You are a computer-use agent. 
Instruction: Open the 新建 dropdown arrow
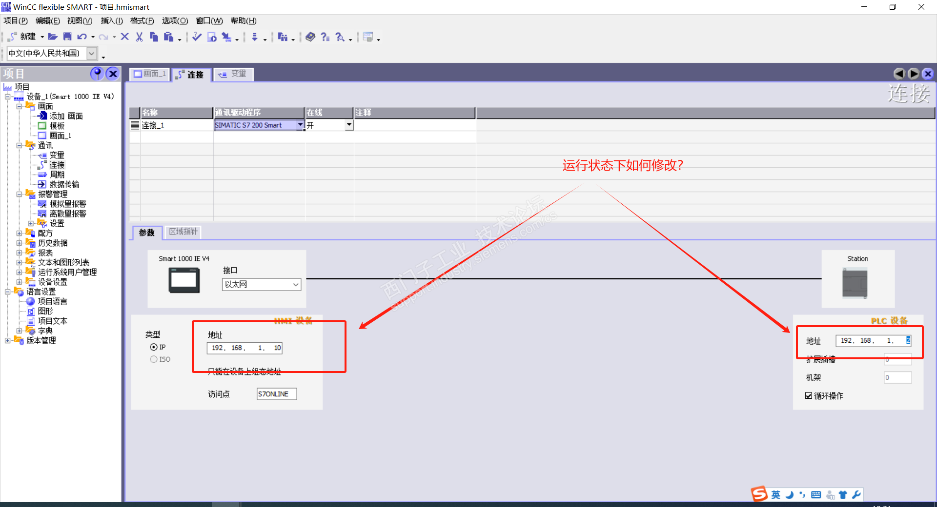tap(42, 37)
